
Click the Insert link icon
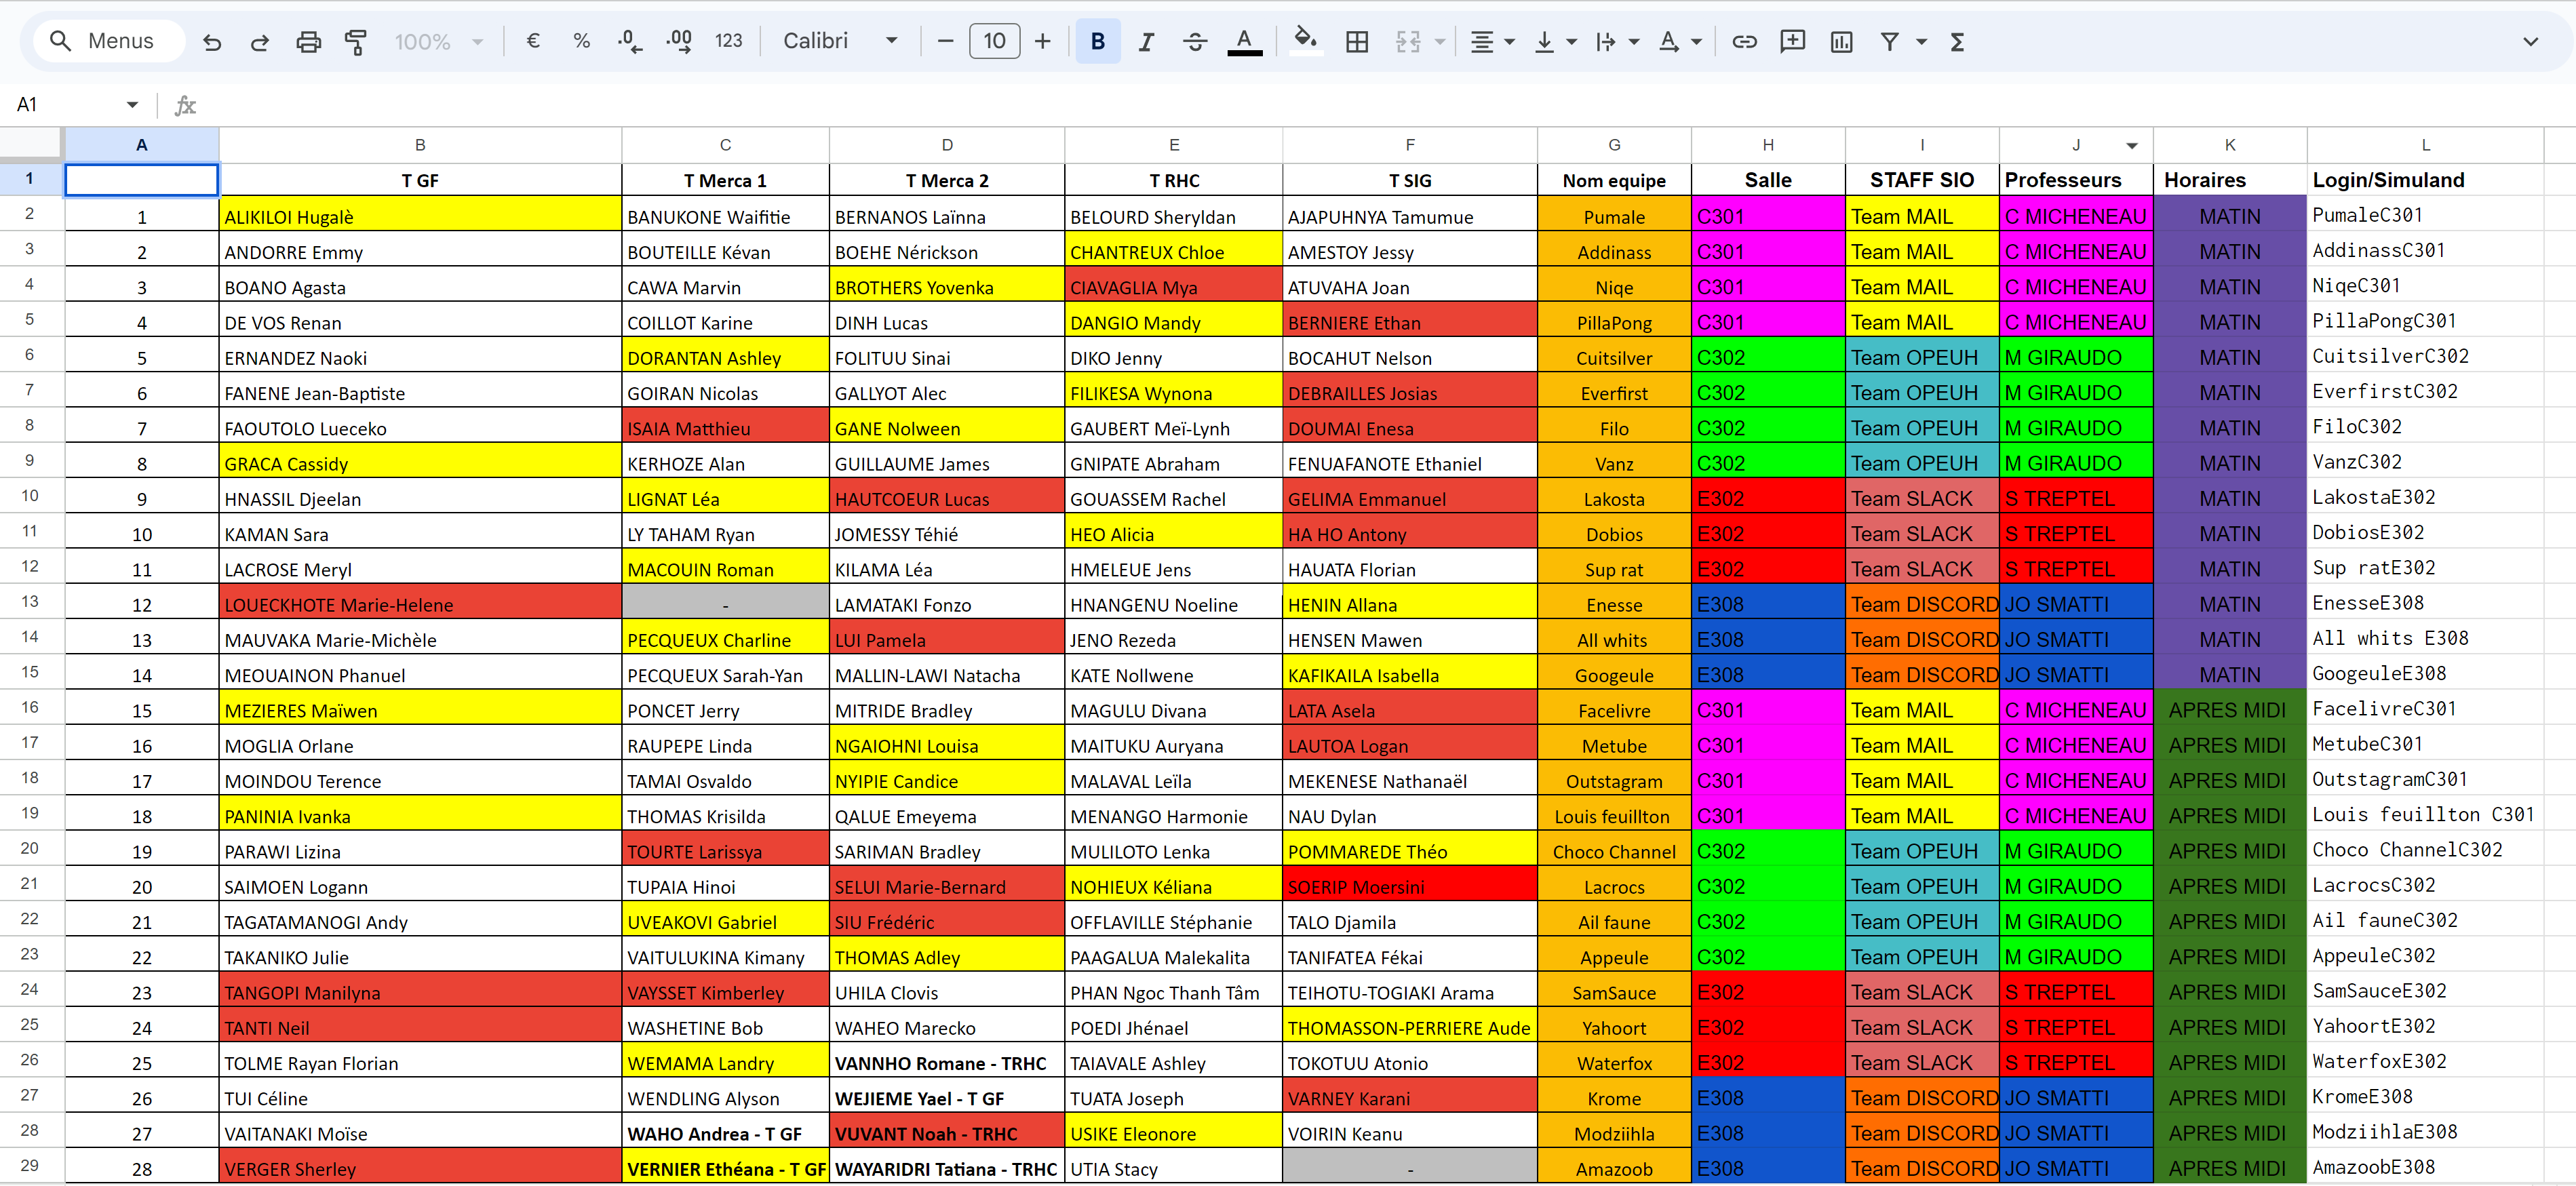1744,41
